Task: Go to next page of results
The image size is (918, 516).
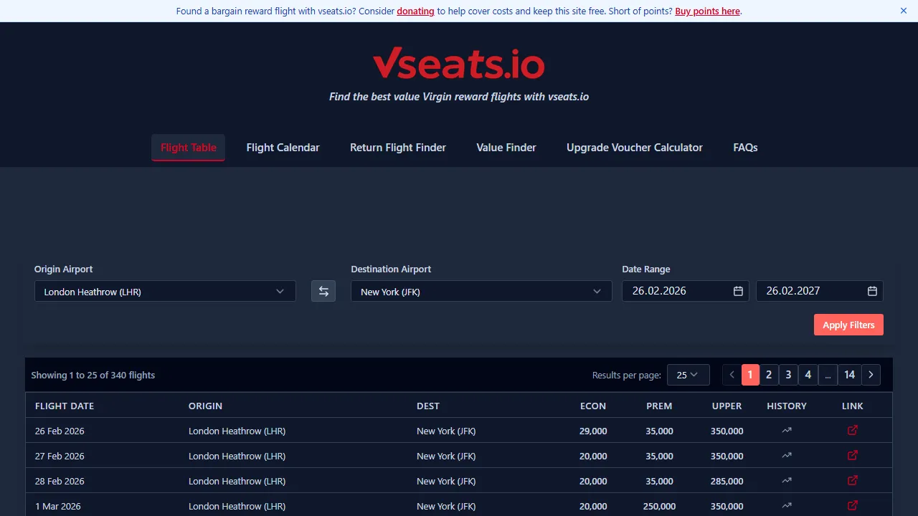Action: click(x=871, y=374)
